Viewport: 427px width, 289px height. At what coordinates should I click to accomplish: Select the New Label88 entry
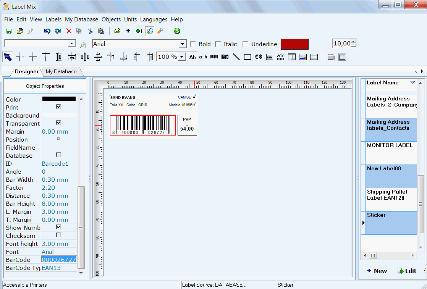click(391, 176)
